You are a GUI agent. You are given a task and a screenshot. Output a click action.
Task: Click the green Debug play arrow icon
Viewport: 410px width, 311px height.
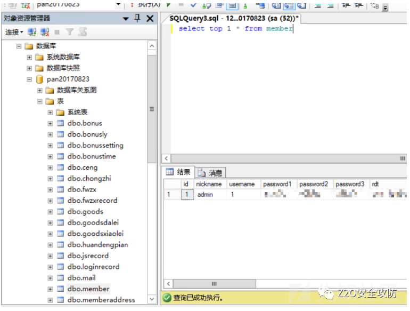click(169, 4)
